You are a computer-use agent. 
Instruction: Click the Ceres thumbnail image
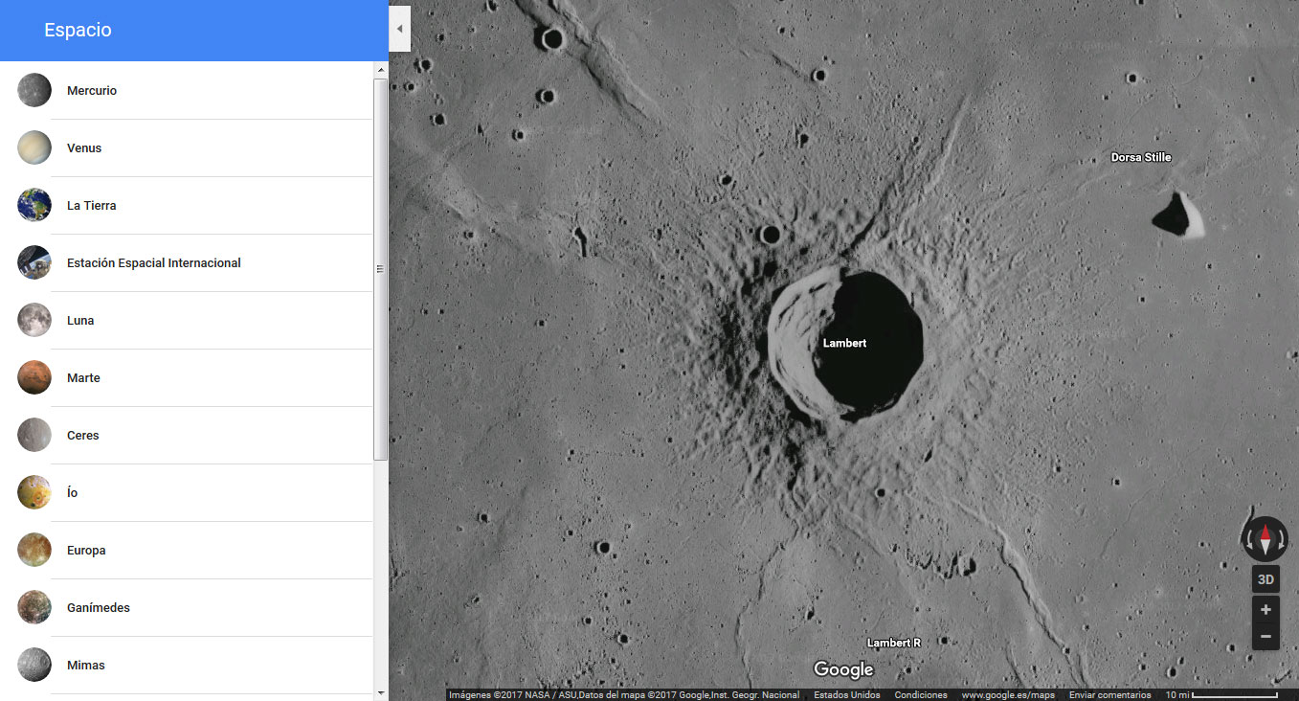coord(34,435)
